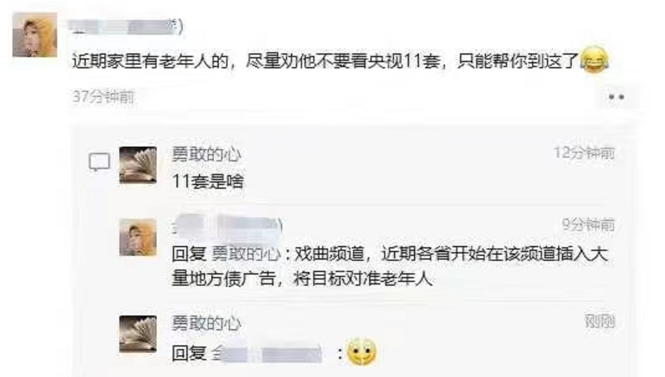Open 勇敢的心 avatar on last comment
Image resolution: width=665 pixels, height=377 pixels.
138,334
